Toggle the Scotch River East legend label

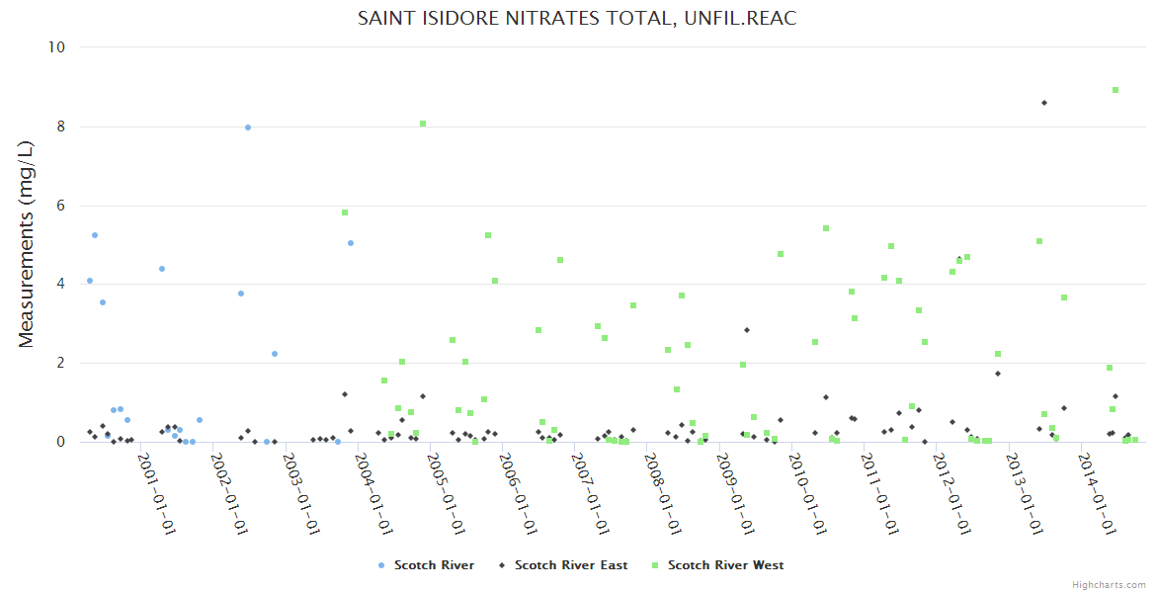point(571,565)
